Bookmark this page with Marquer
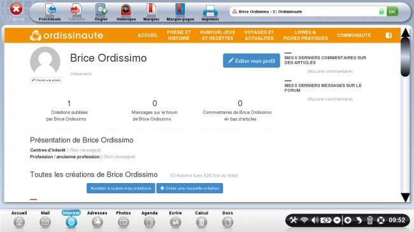 pyautogui.click(x=151, y=12)
